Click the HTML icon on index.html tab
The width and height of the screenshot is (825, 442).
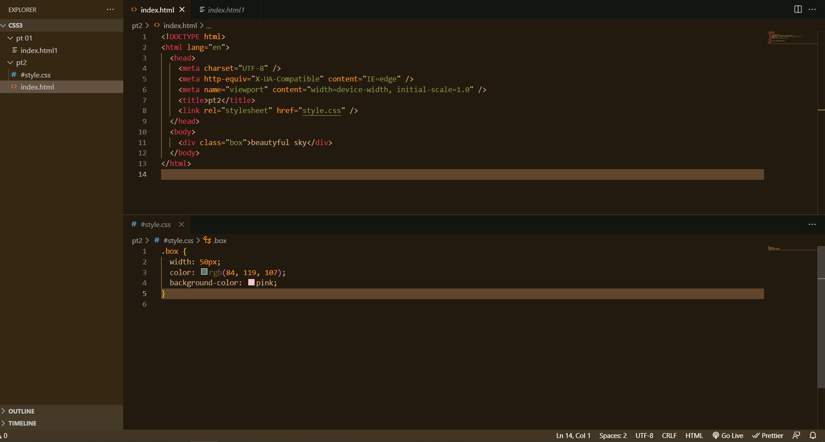coord(134,9)
